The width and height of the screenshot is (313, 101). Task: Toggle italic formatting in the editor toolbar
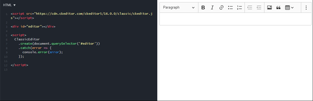coord(212,7)
